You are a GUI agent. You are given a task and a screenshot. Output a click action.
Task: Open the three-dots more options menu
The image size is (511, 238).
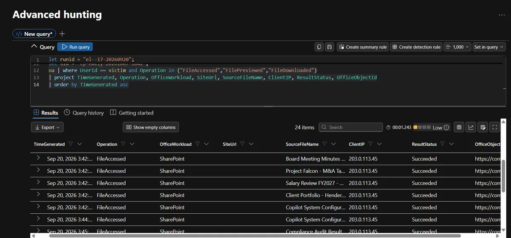tap(501, 15)
